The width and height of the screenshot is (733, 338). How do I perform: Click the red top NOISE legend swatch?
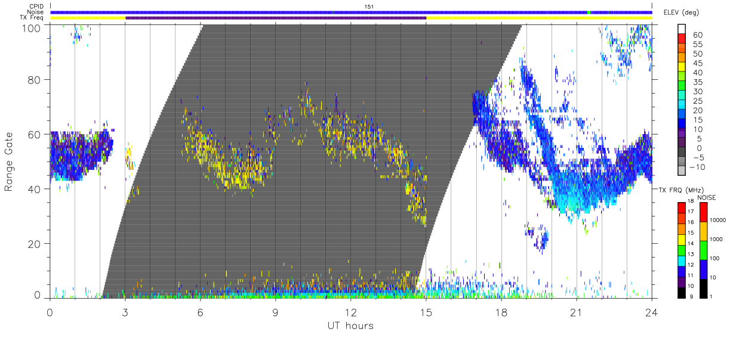click(x=704, y=212)
